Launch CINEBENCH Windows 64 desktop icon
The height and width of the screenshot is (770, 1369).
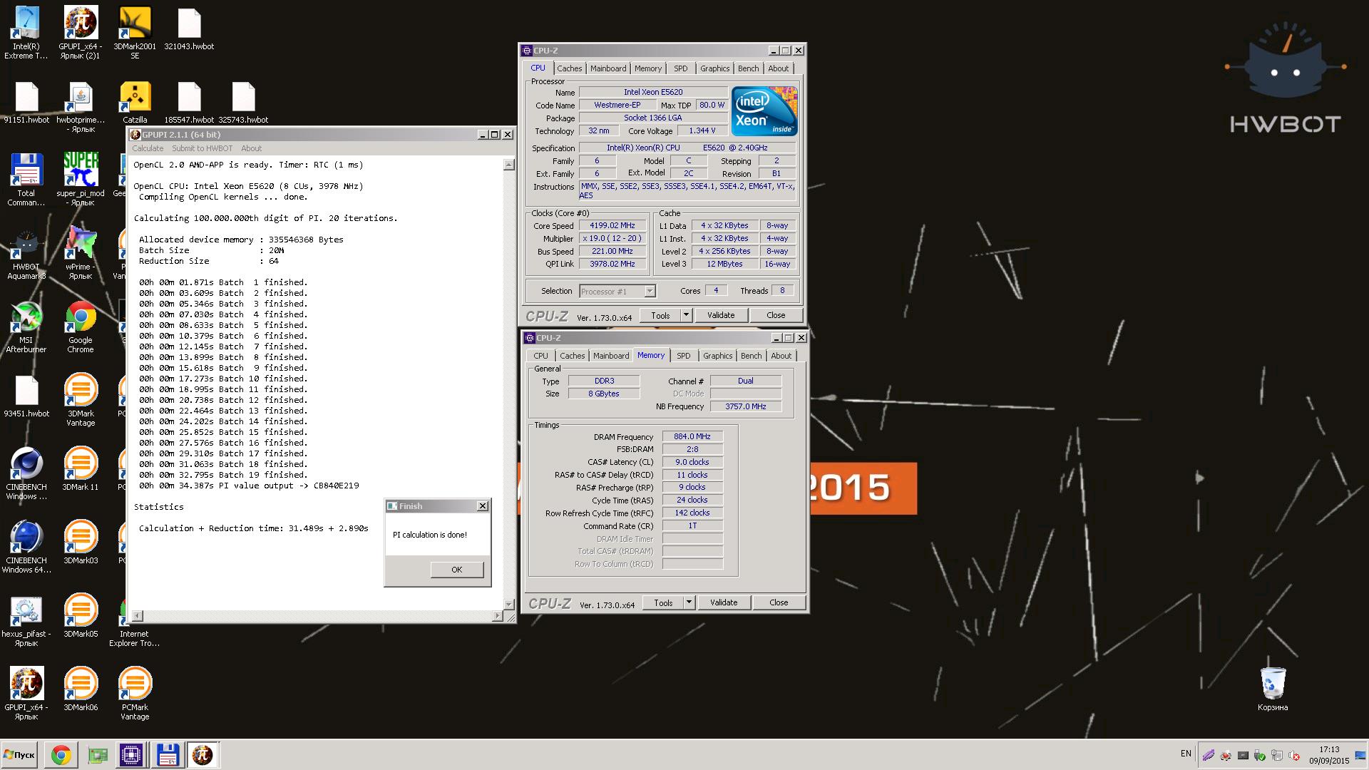coord(26,548)
